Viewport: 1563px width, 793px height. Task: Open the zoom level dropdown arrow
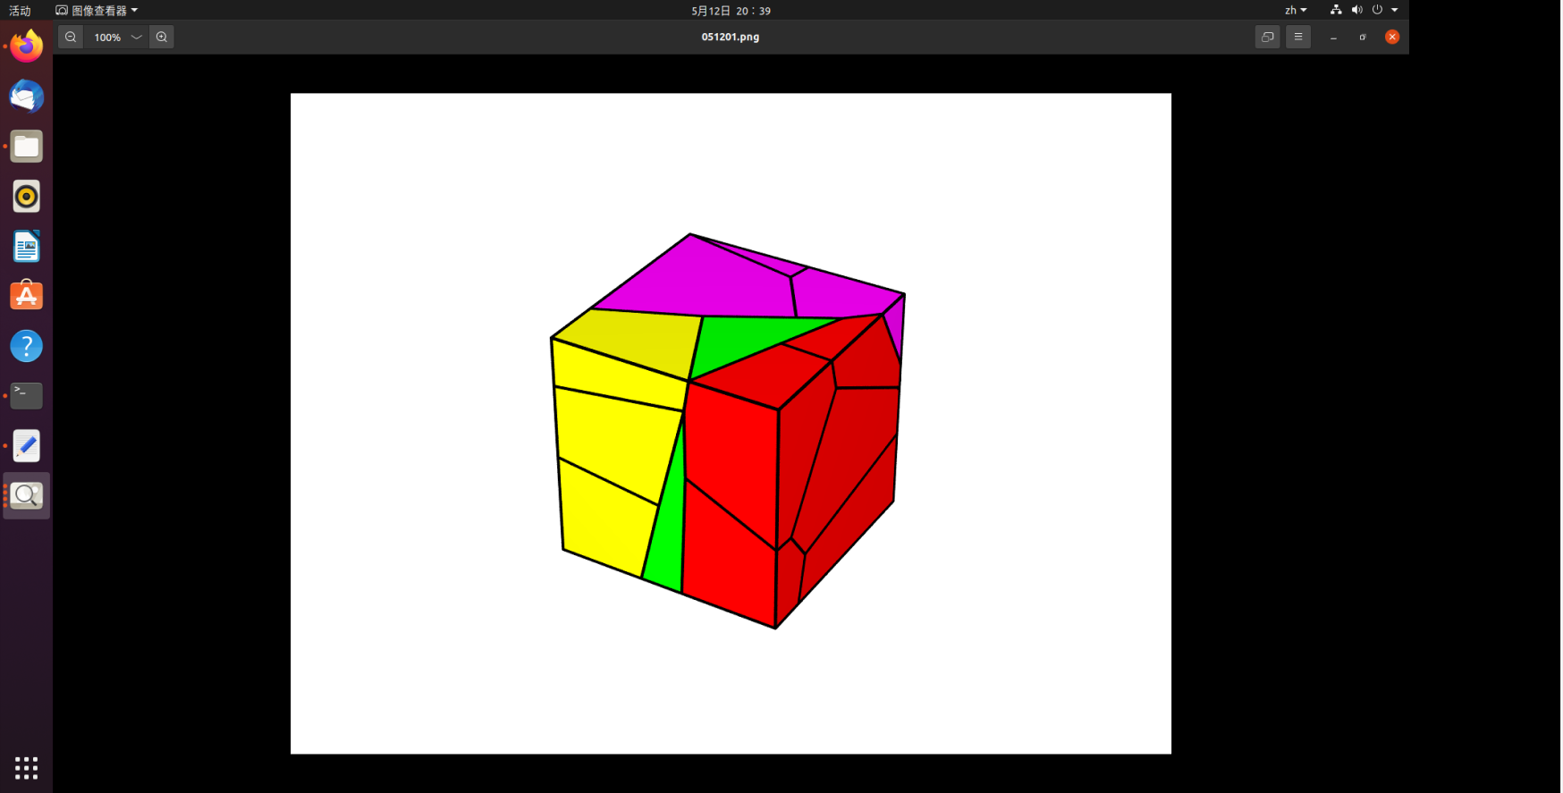tap(137, 37)
